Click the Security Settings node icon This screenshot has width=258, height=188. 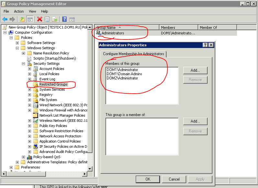pos(29,64)
